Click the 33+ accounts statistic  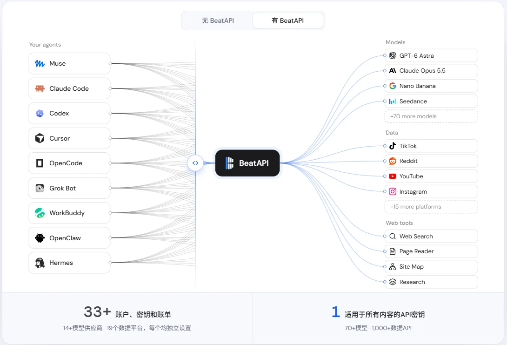click(97, 312)
